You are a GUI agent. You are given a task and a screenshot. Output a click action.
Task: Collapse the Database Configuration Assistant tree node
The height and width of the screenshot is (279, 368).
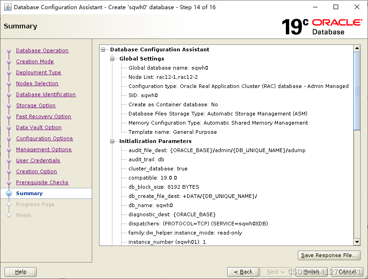point(103,49)
